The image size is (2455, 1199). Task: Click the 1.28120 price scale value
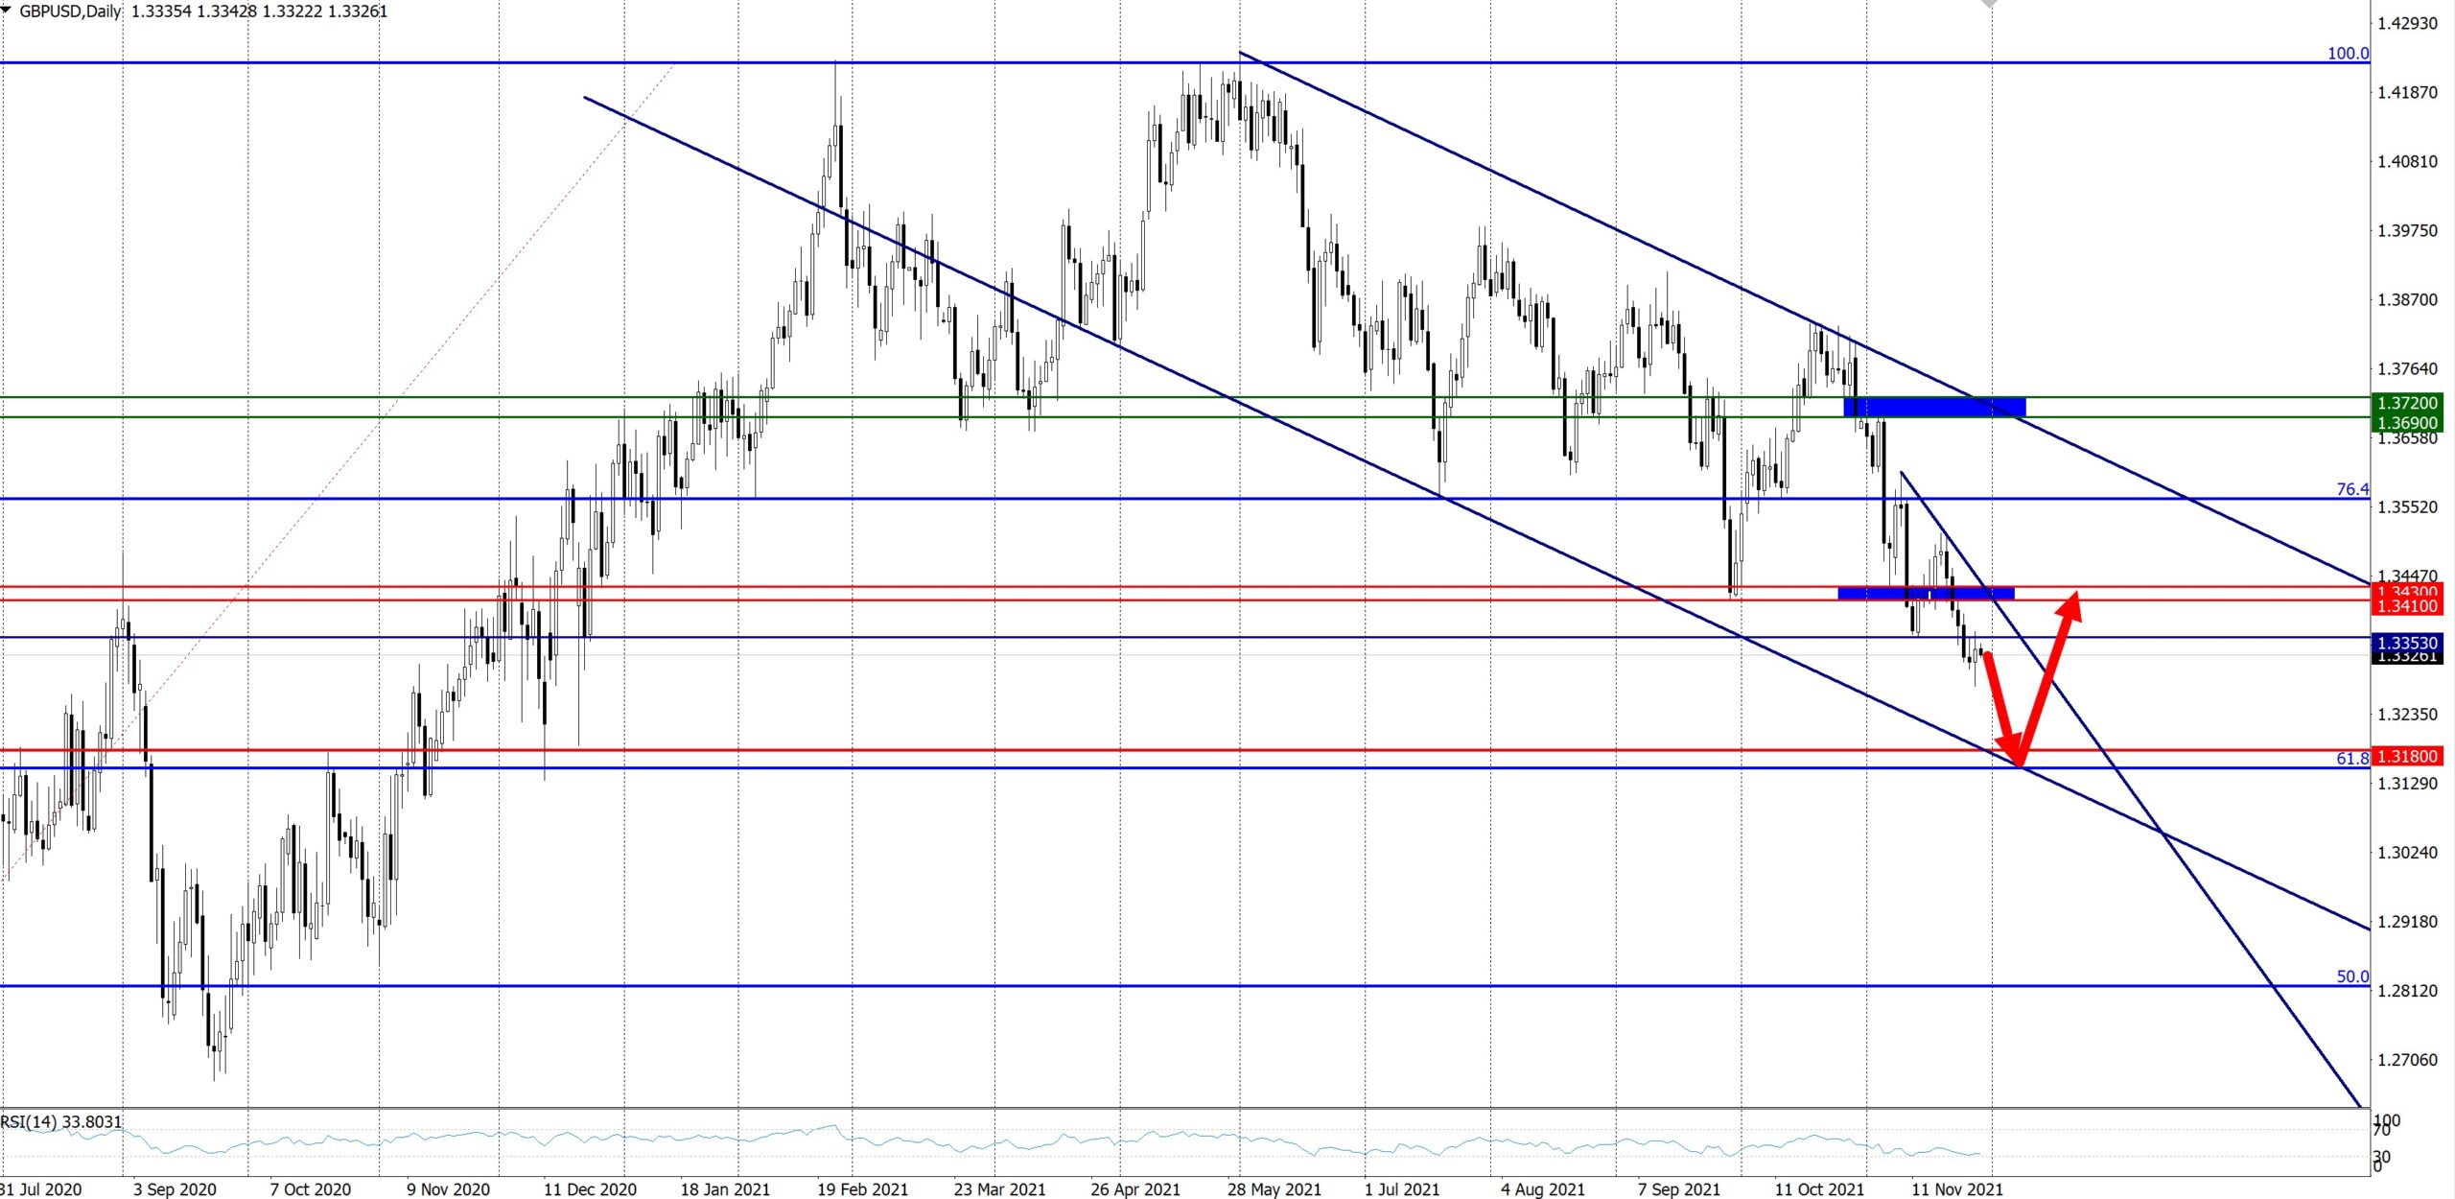point(2406,991)
